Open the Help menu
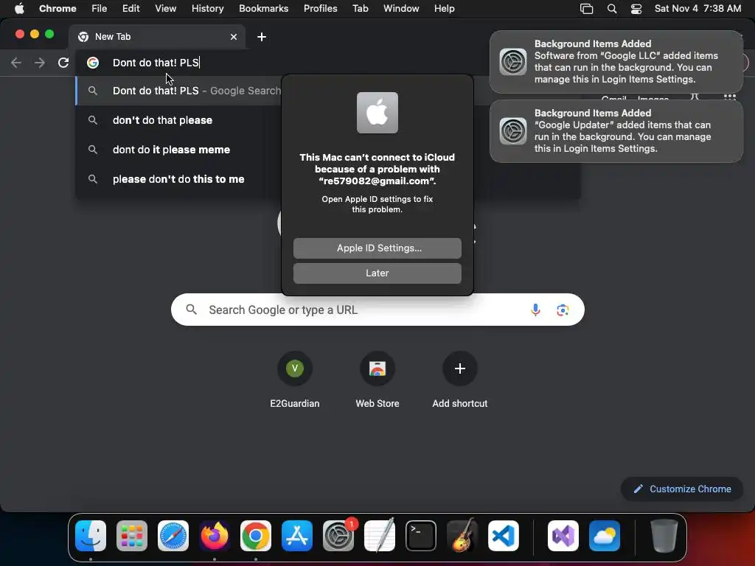755x566 pixels. coord(444,8)
